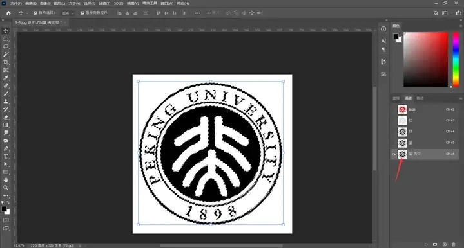This screenshot has width=464, height=248.
Task: Go to Home screen icon
Action: click(x=8, y=13)
